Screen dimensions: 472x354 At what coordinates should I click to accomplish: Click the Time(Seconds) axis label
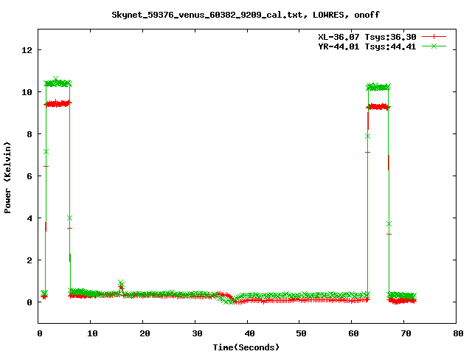[246, 347]
